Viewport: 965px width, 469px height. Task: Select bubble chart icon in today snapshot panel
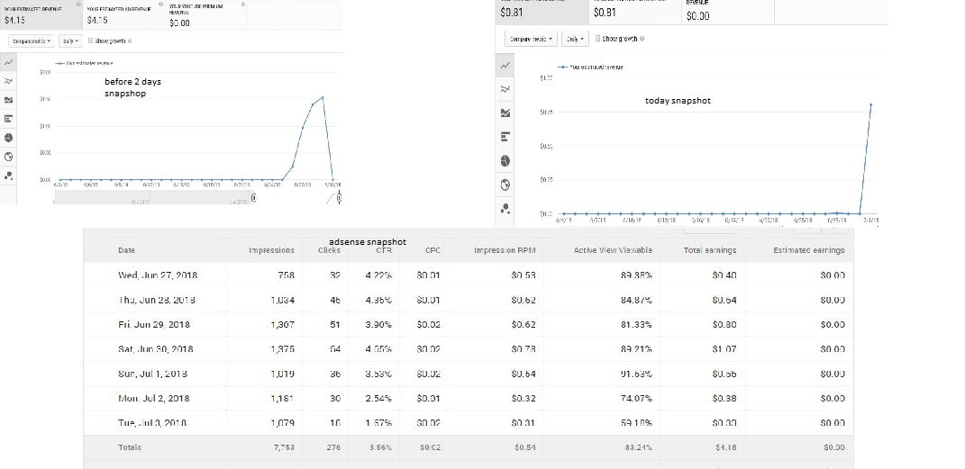(505, 209)
